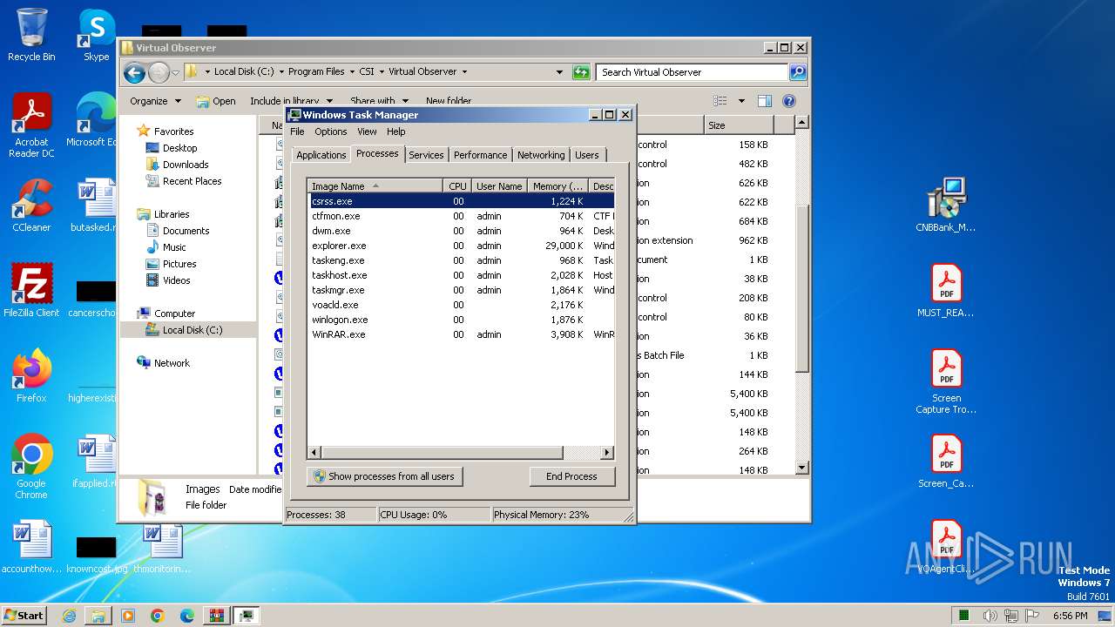Select Documents under Libraries

[x=186, y=231]
